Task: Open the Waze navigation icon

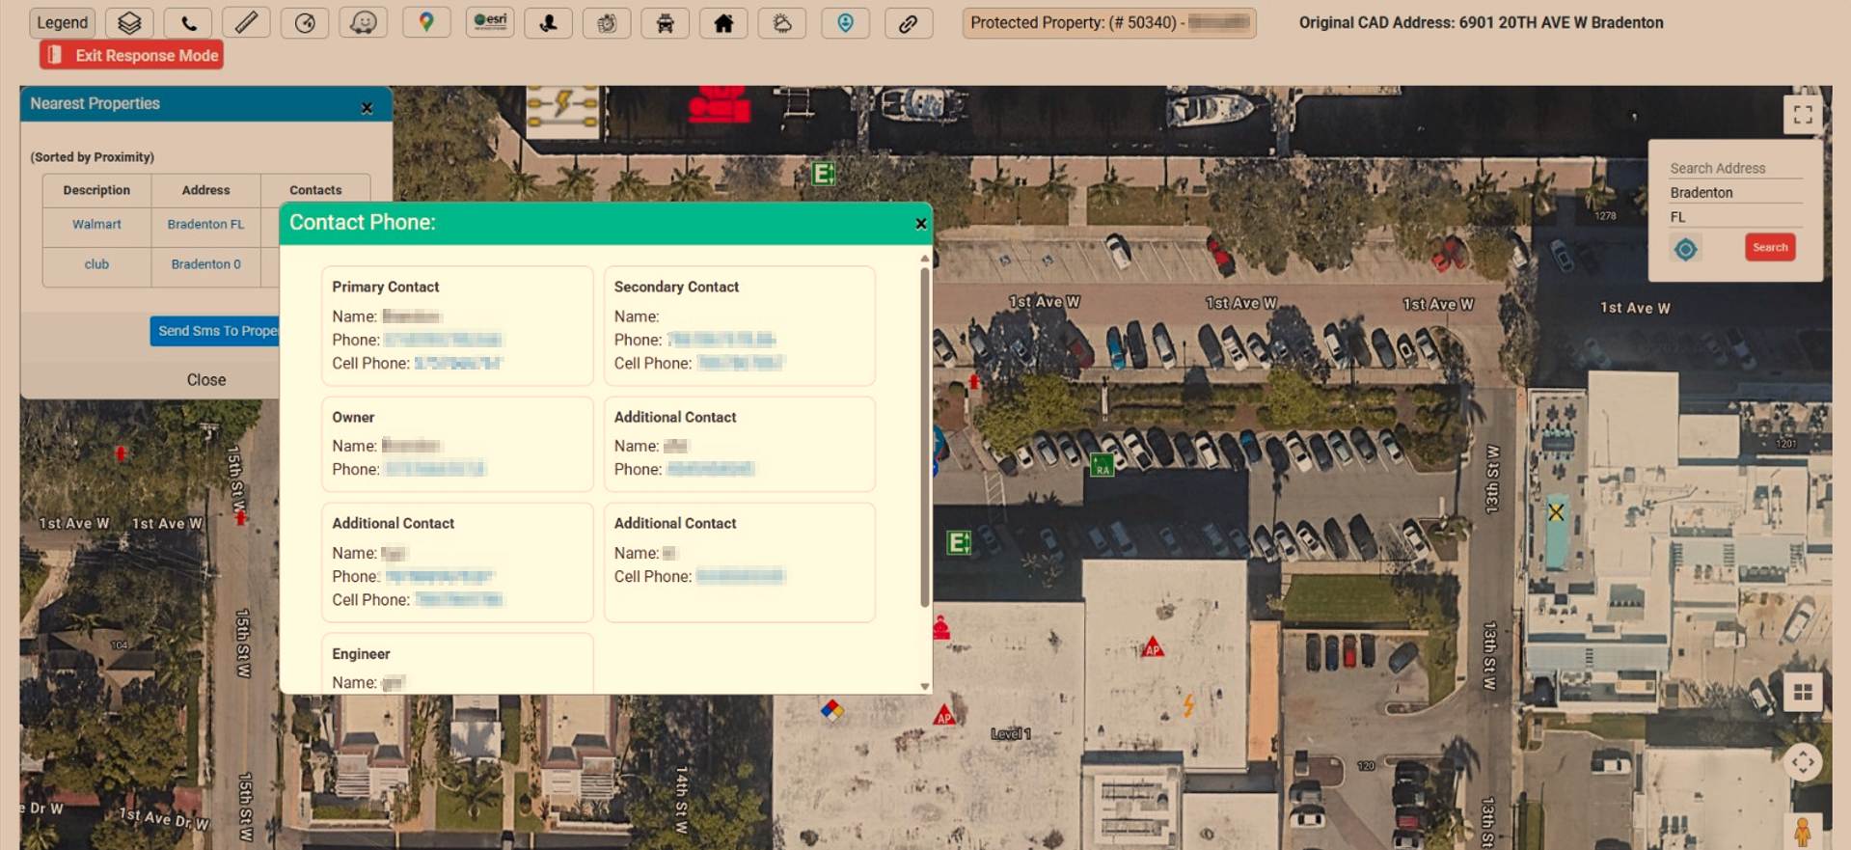Action: (x=363, y=22)
